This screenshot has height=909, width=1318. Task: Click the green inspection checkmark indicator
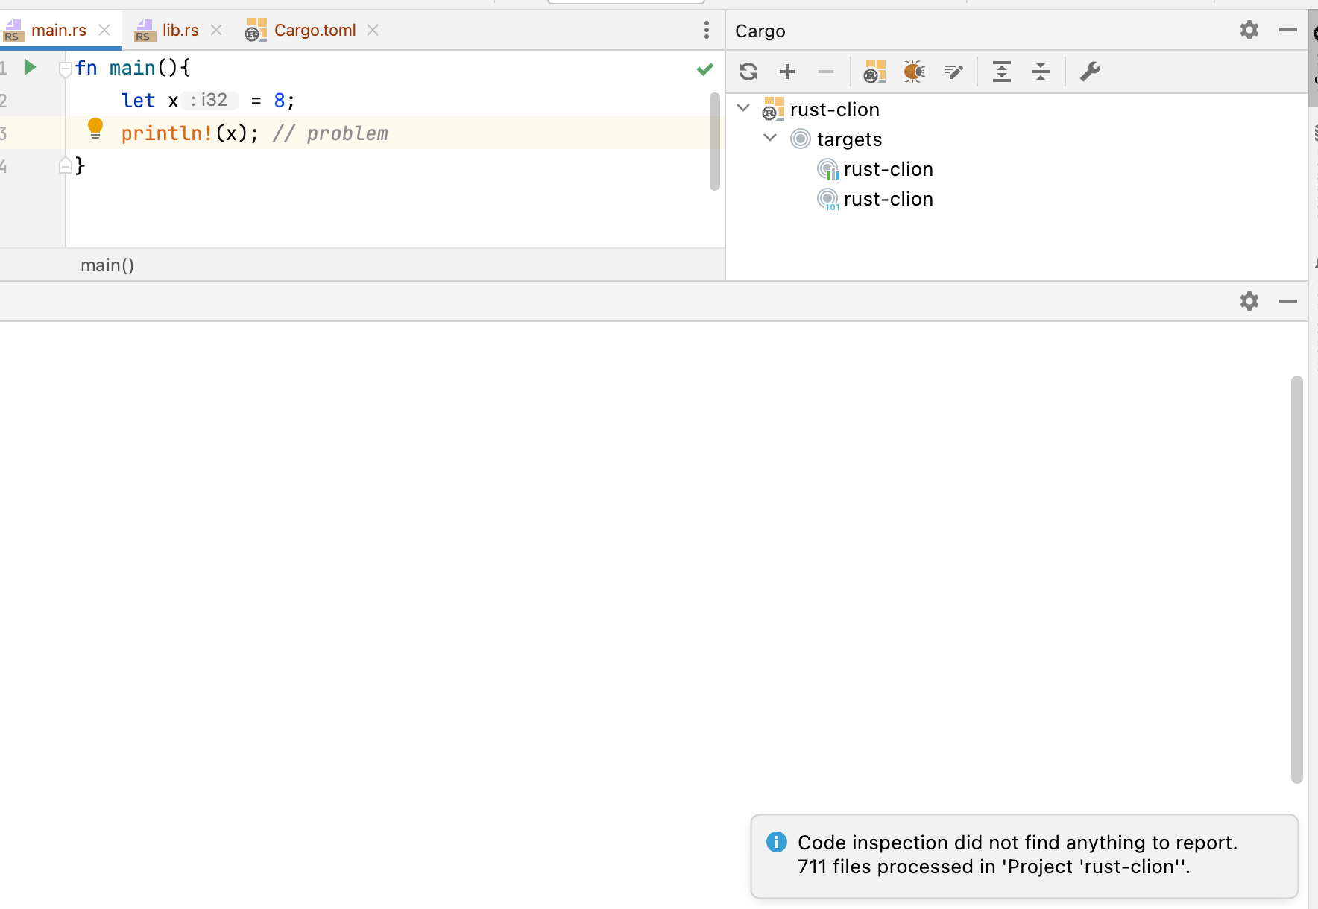click(x=704, y=69)
